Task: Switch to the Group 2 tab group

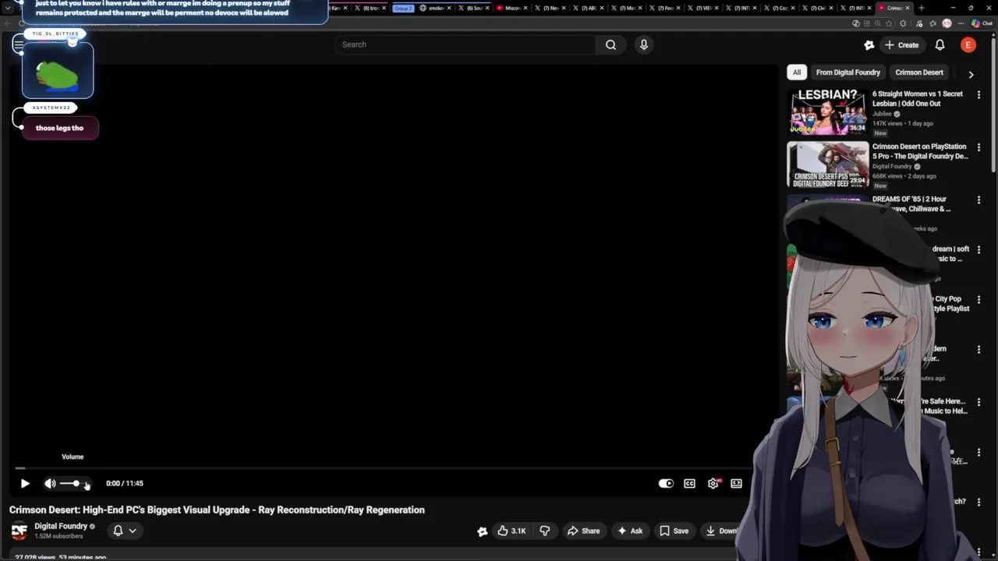Action: click(x=403, y=8)
